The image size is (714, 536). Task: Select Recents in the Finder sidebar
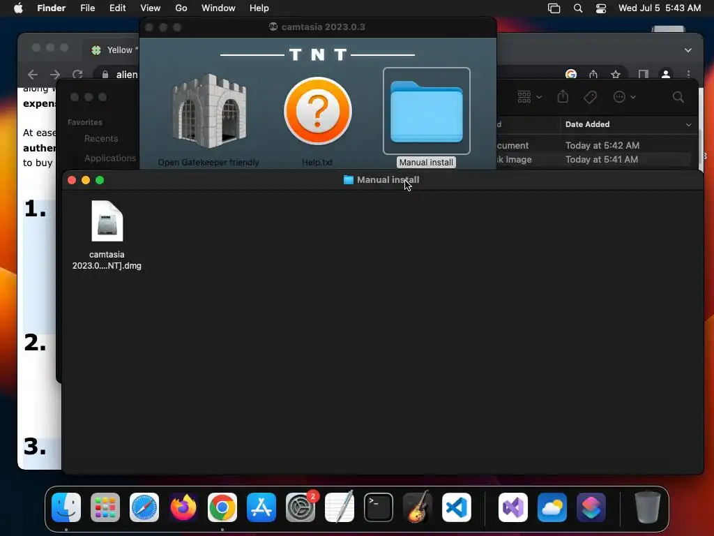tap(101, 139)
